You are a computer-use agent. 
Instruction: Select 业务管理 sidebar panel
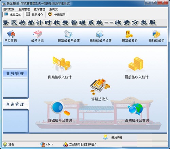click(15, 74)
